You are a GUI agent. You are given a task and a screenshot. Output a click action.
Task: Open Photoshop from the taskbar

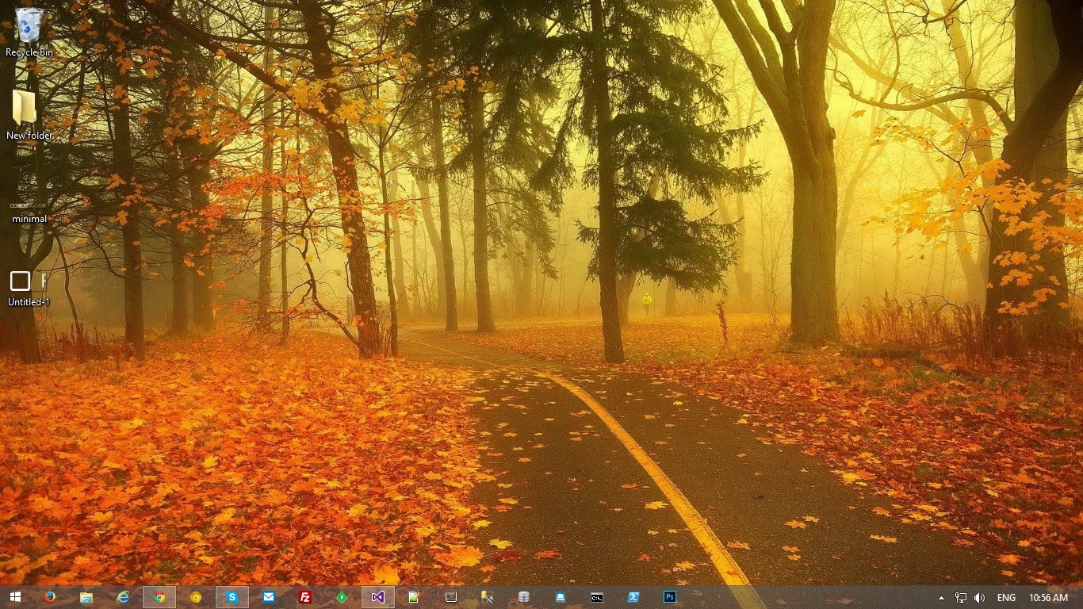coord(670,597)
